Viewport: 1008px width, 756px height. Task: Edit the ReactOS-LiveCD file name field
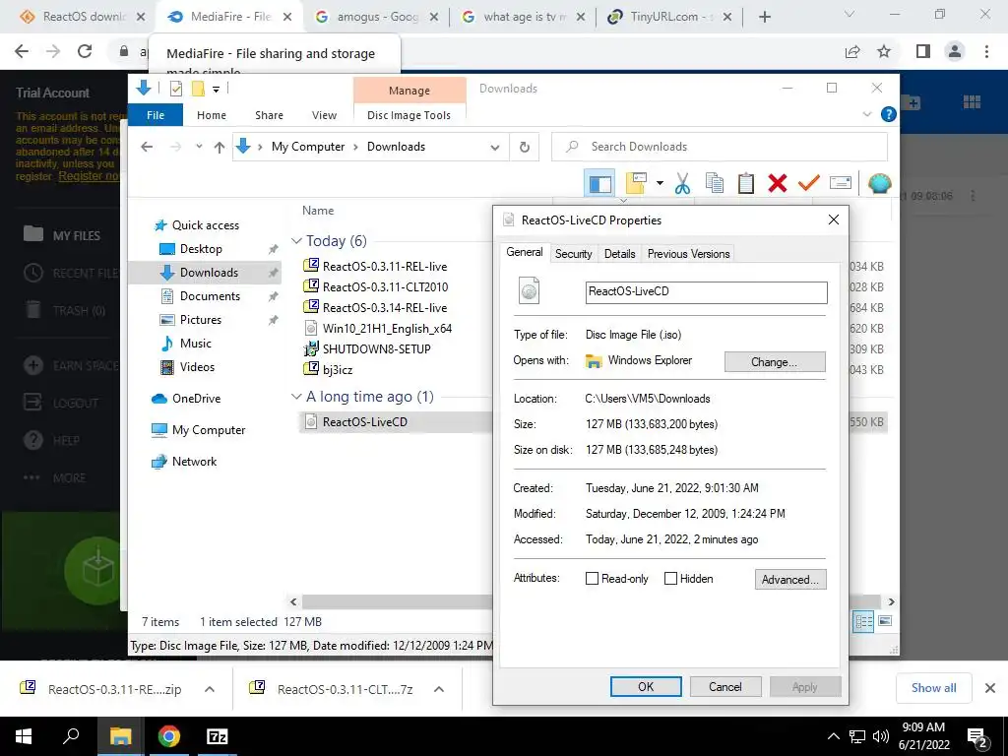pyautogui.click(x=706, y=292)
